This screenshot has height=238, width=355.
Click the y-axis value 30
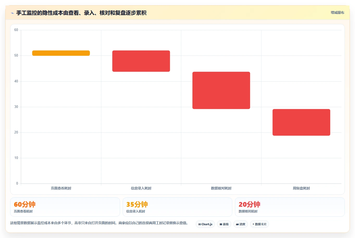(x=16, y=107)
